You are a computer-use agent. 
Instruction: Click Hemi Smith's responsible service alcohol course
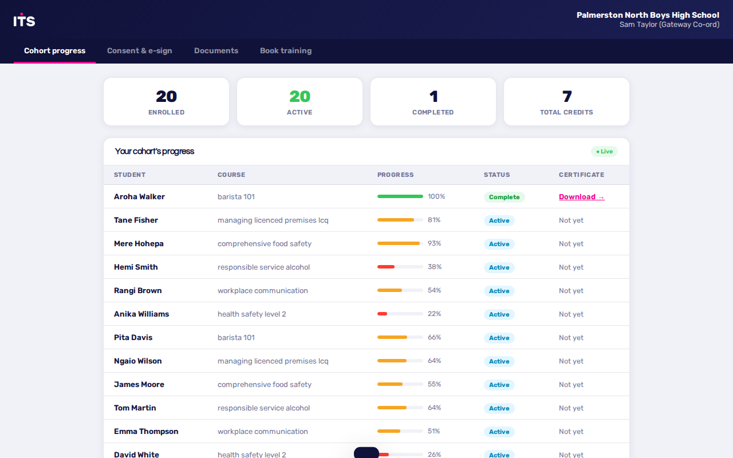point(263,267)
